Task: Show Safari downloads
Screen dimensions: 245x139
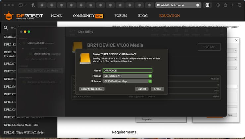Action: click(218, 5)
